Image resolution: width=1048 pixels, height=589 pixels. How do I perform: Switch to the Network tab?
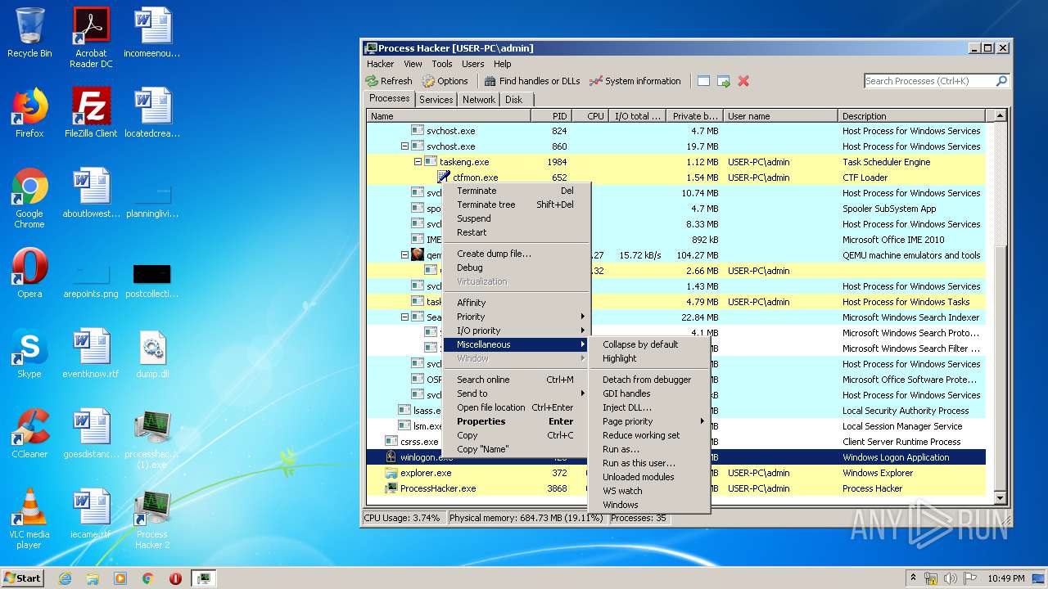pos(479,100)
